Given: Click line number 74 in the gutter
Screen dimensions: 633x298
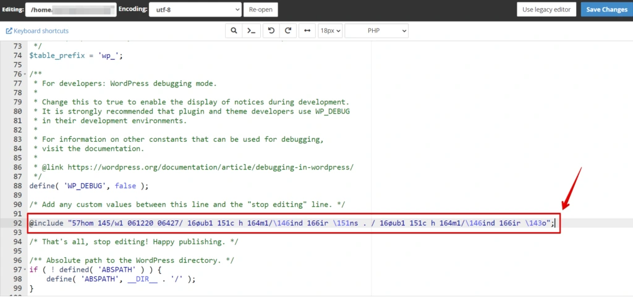Looking at the screenshot, I should [x=17, y=56].
